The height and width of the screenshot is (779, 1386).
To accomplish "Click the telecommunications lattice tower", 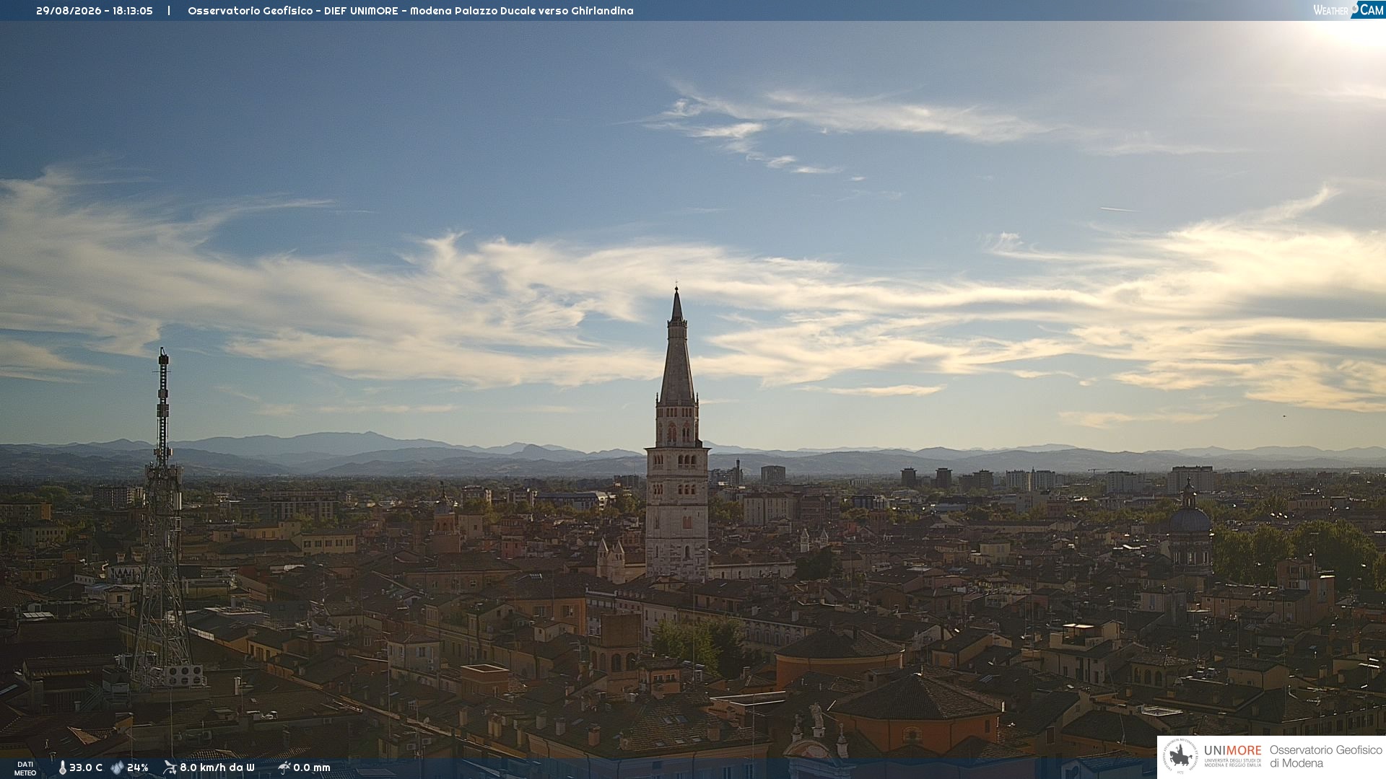I will [162, 519].
